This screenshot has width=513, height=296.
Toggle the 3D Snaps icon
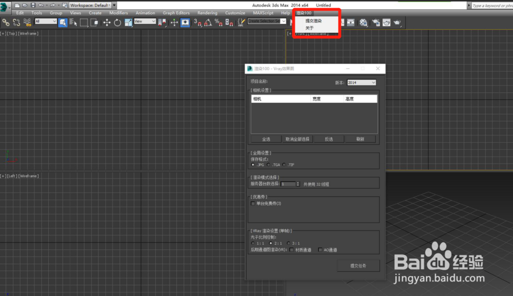click(198, 22)
